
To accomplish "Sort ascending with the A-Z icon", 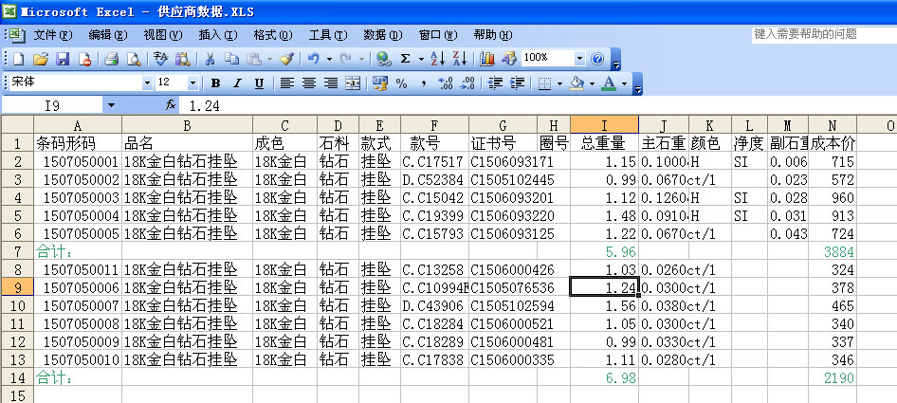I will tap(437, 59).
